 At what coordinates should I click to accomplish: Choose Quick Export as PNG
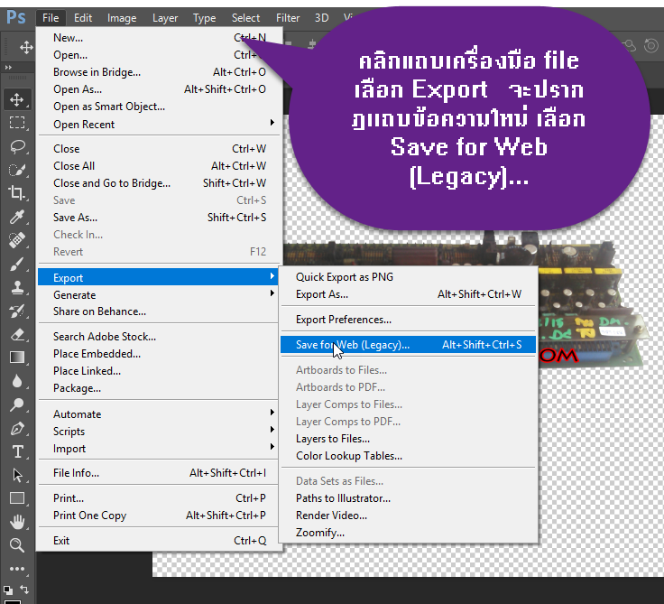pos(408,277)
